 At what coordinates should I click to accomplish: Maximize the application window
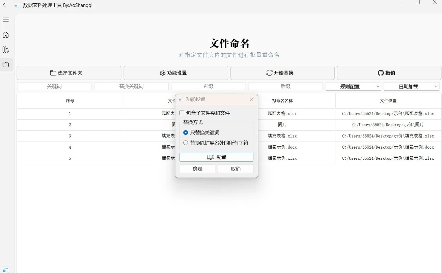point(418,2)
